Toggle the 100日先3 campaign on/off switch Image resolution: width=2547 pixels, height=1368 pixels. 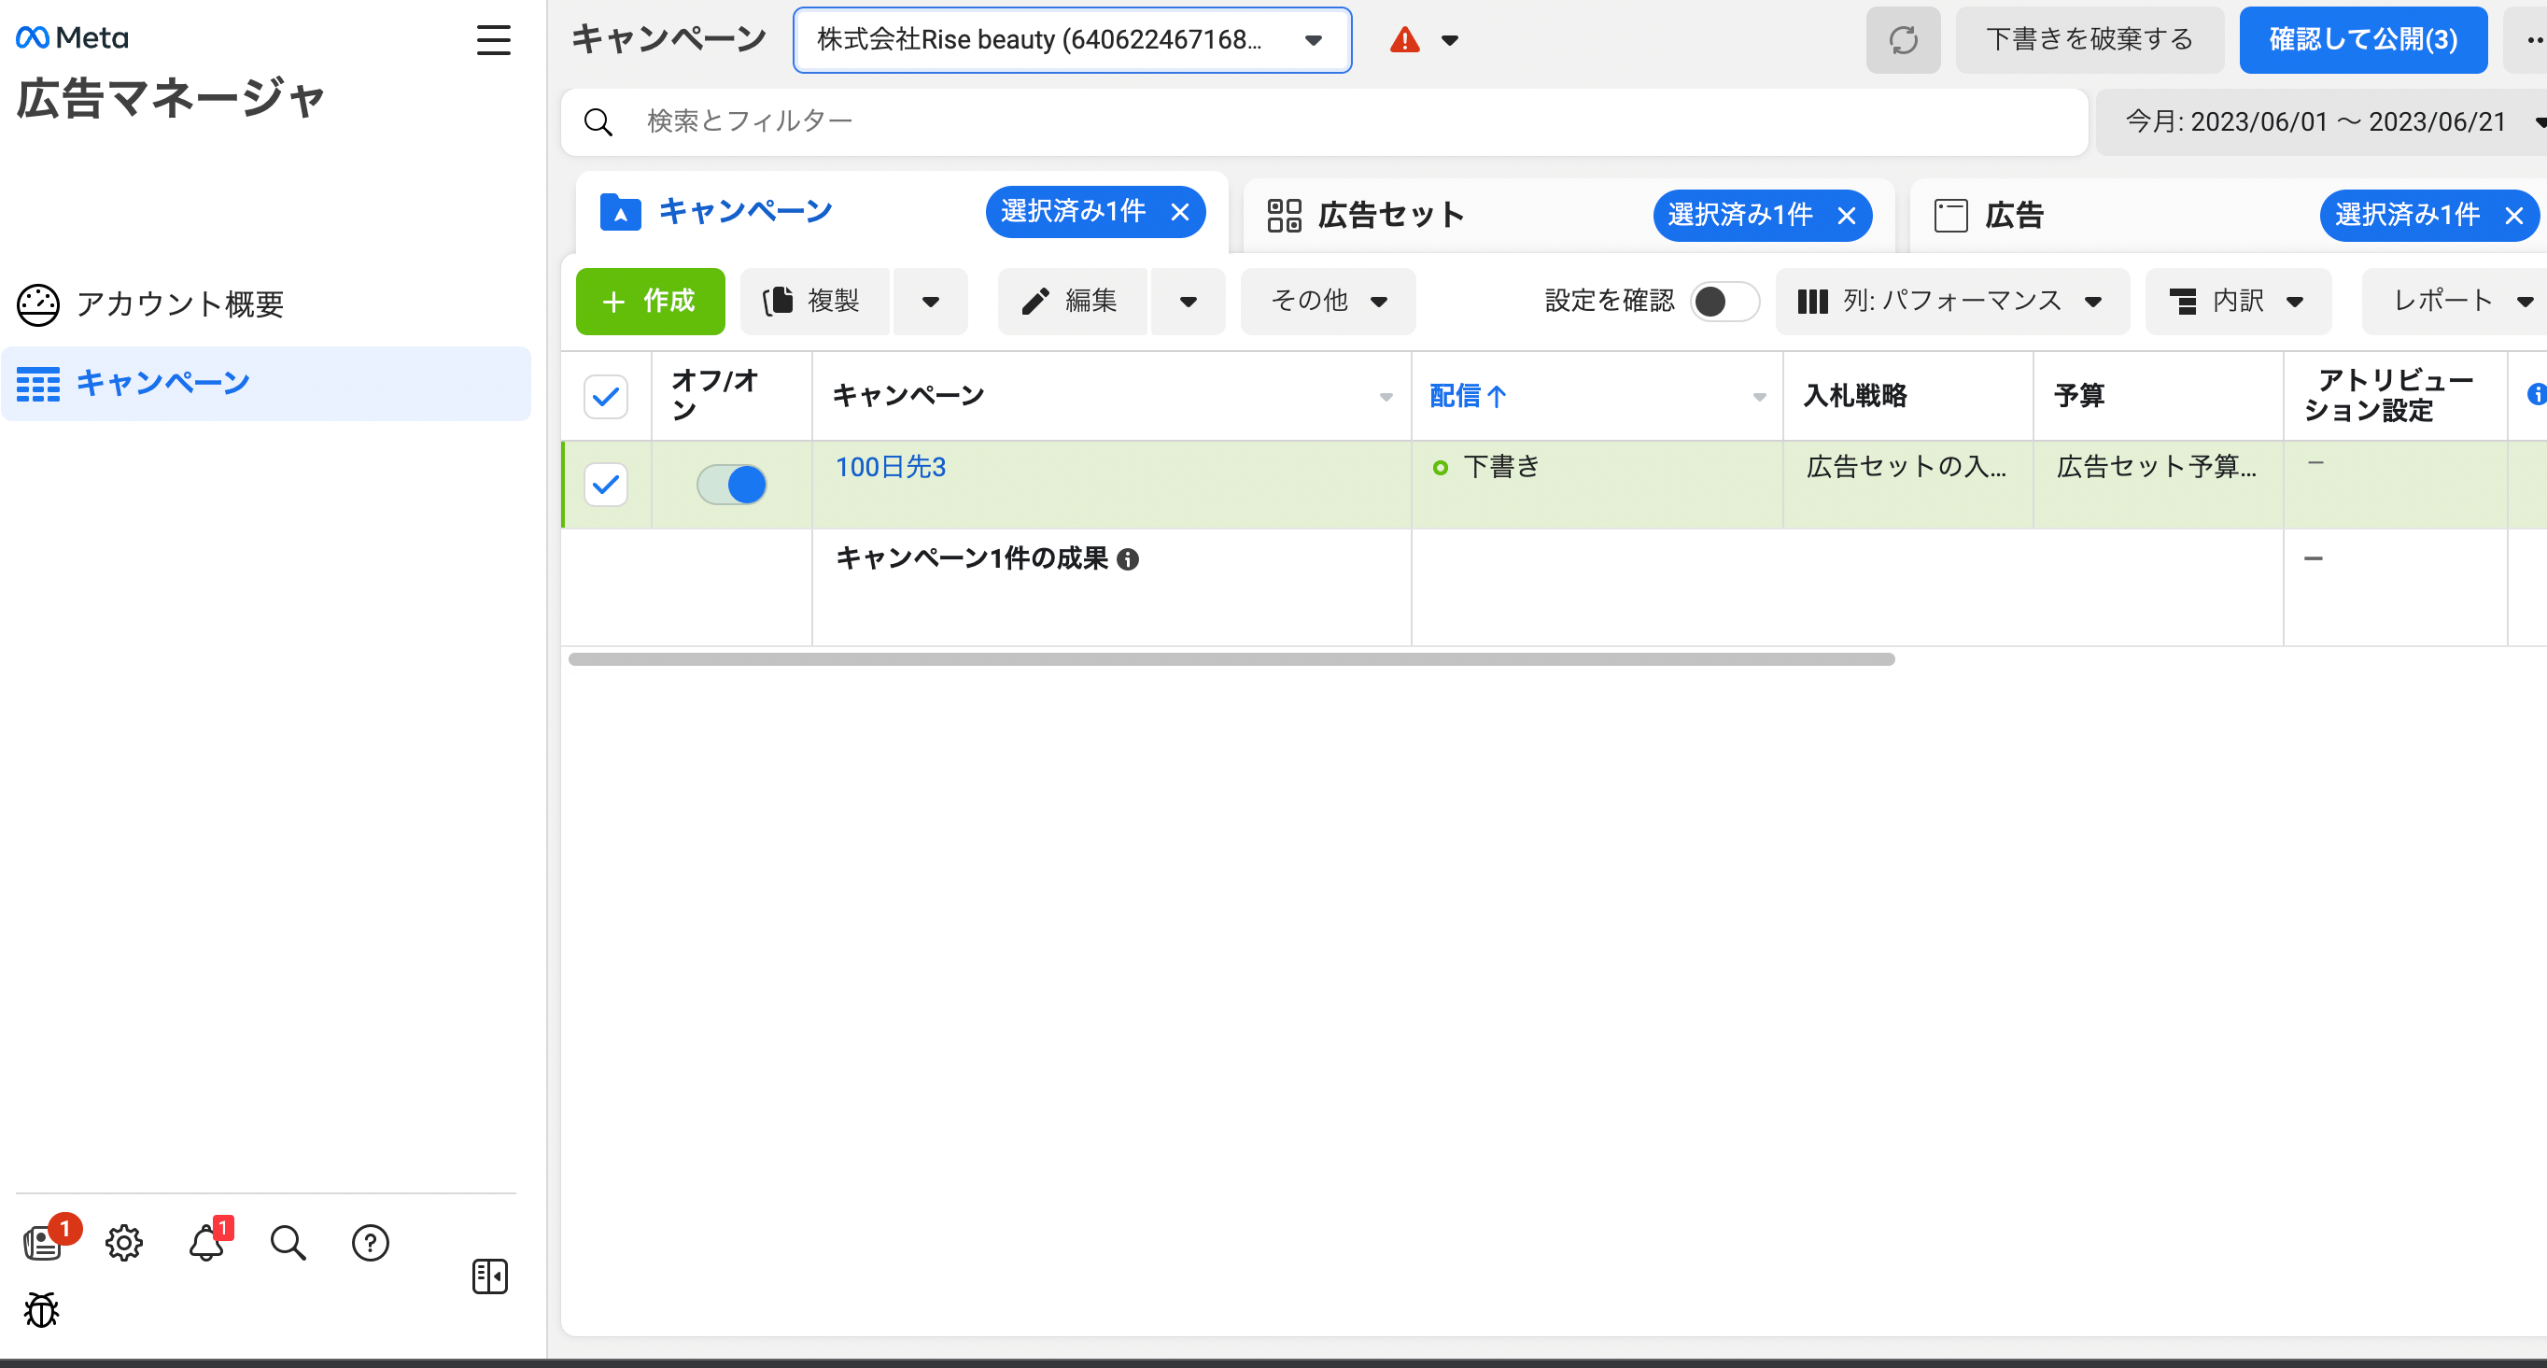point(732,485)
